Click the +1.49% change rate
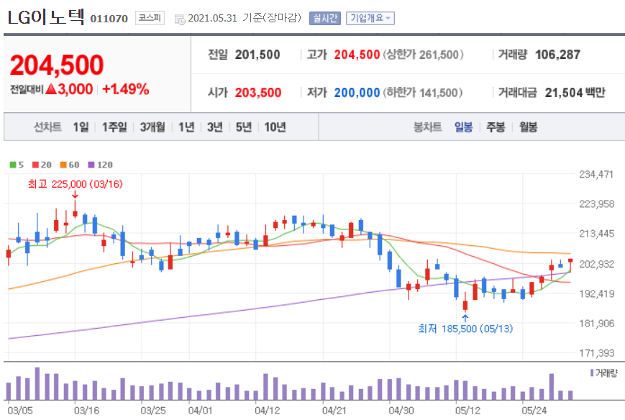625x420 pixels. (x=126, y=89)
